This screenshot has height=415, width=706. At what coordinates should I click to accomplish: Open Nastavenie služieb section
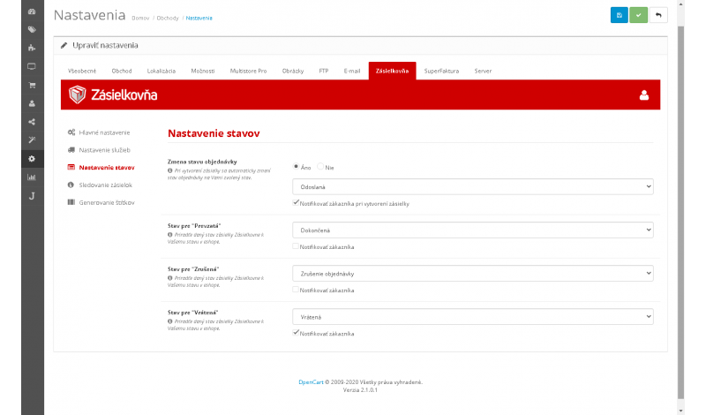coord(99,150)
